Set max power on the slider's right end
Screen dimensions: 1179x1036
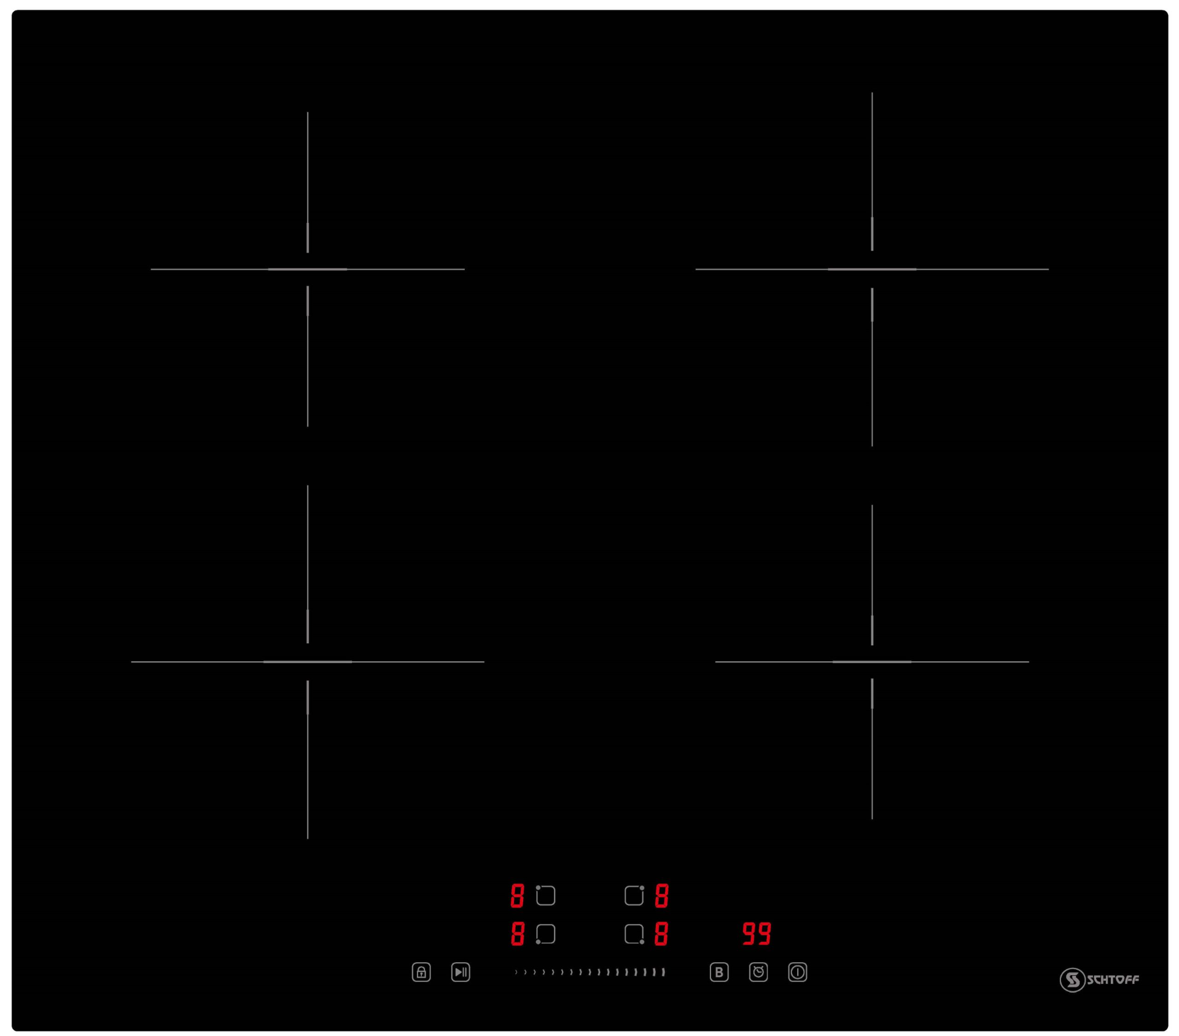[x=663, y=971]
